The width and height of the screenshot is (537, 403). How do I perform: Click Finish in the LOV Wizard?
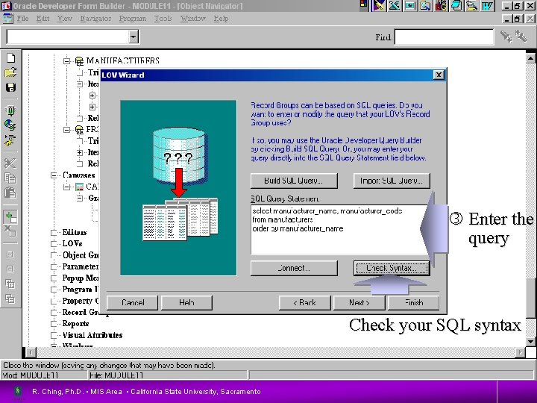414,303
